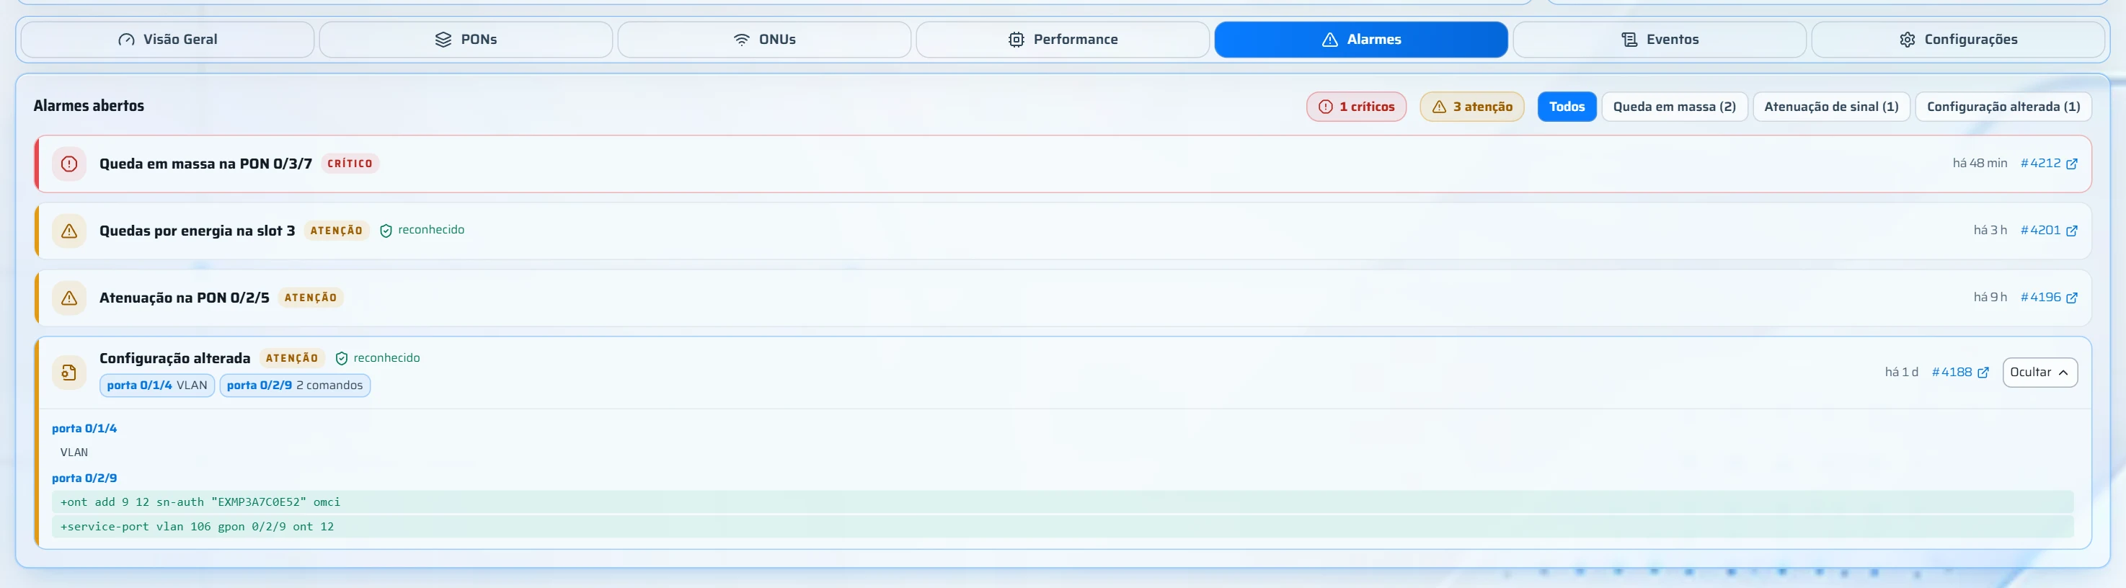Viewport: 2126px width, 588px height.
Task: Open the Configurações tab
Action: (x=1957, y=40)
